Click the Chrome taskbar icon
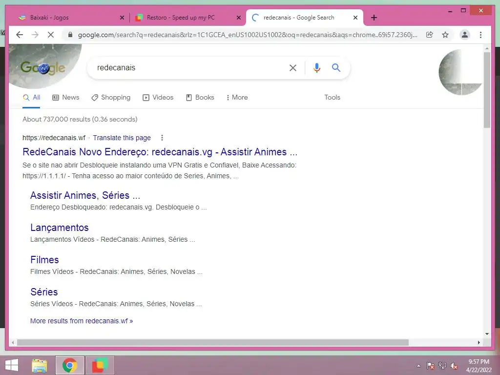This screenshot has width=500, height=375. (70, 365)
